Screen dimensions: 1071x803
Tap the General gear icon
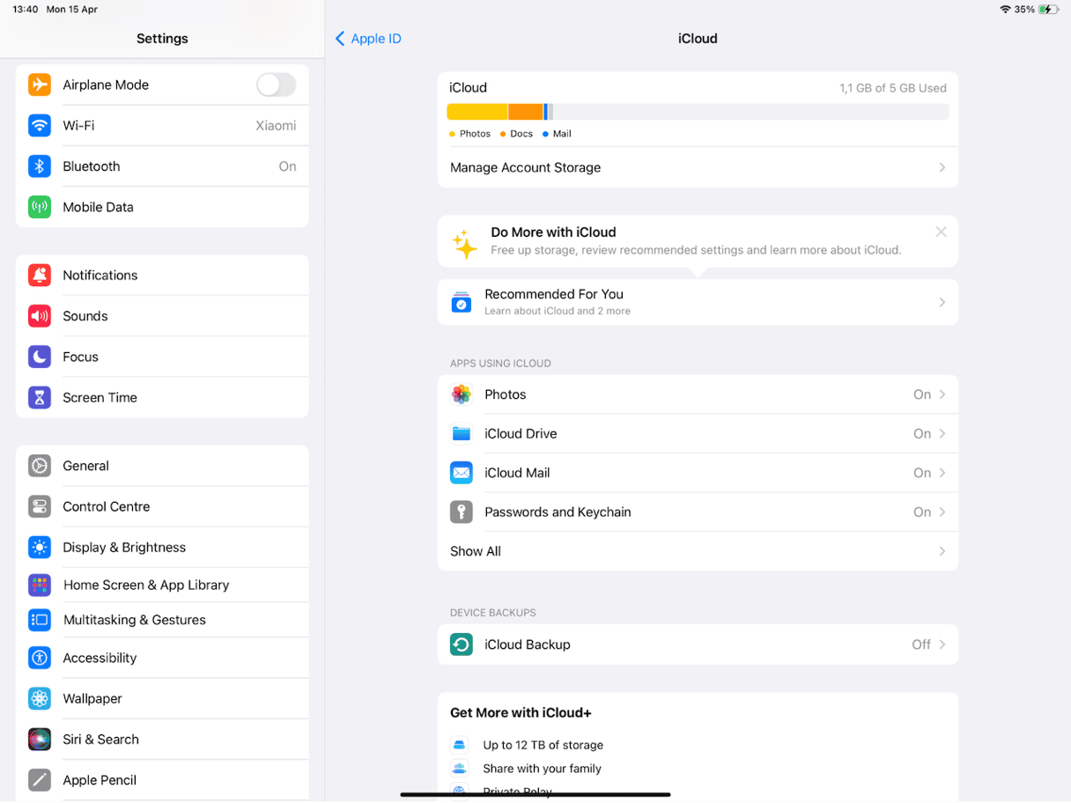coord(40,466)
